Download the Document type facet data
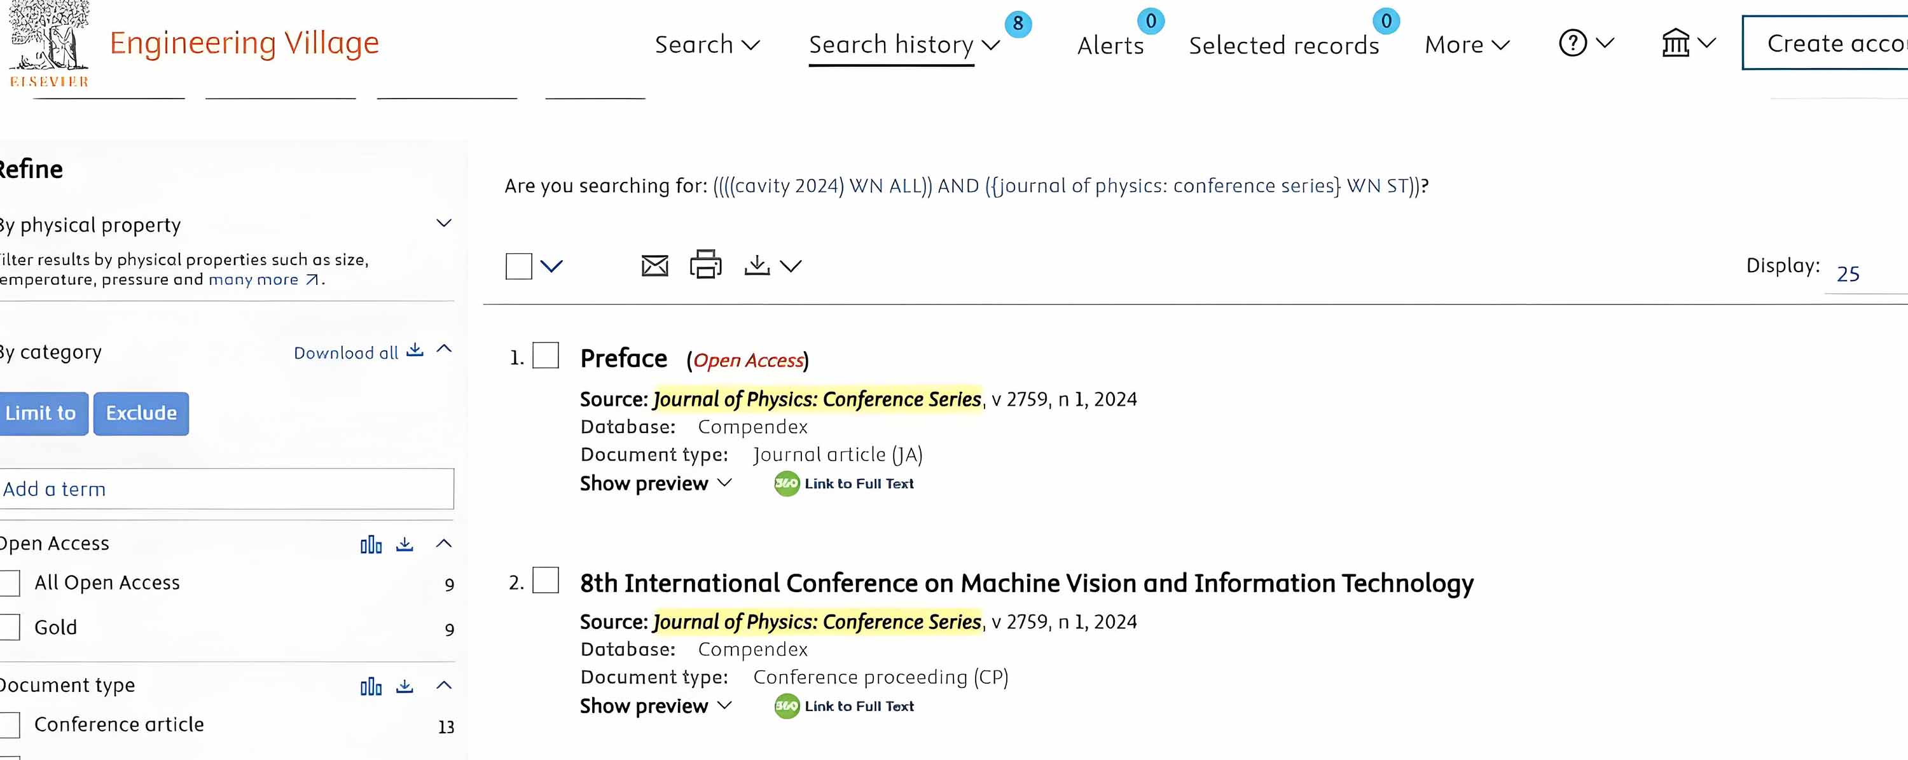The width and height of the screenshot is (1908, 760). click(x=404, y=687)
